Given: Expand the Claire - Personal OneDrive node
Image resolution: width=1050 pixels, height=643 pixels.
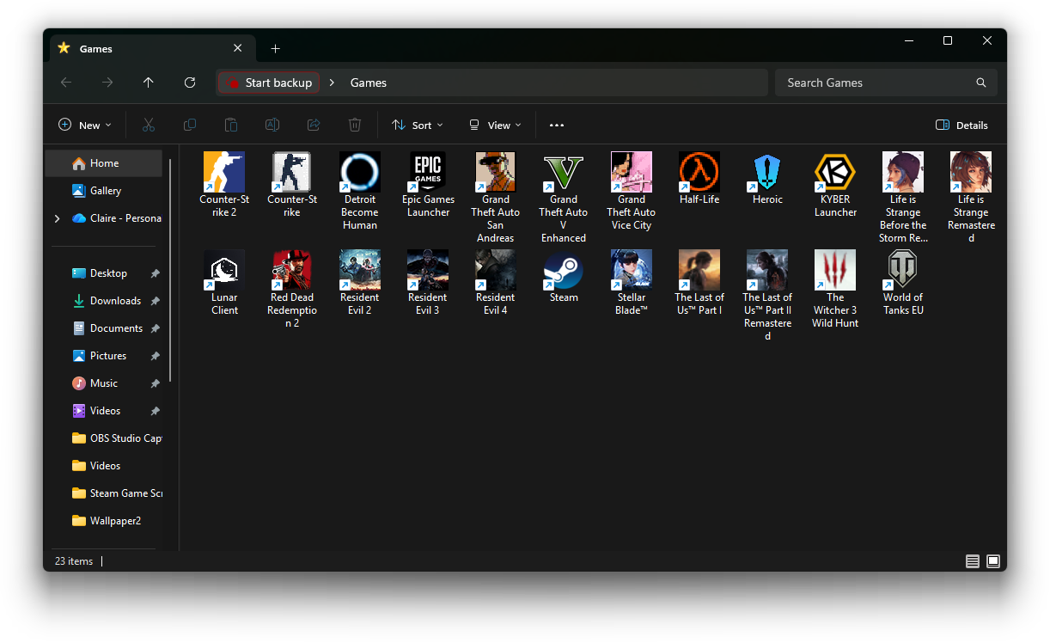Looking at the screenshot, I should click(x=58, y=218).
